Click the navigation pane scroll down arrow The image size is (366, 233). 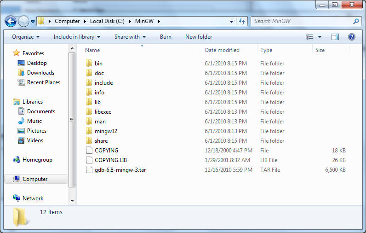[x=72, y=201]
